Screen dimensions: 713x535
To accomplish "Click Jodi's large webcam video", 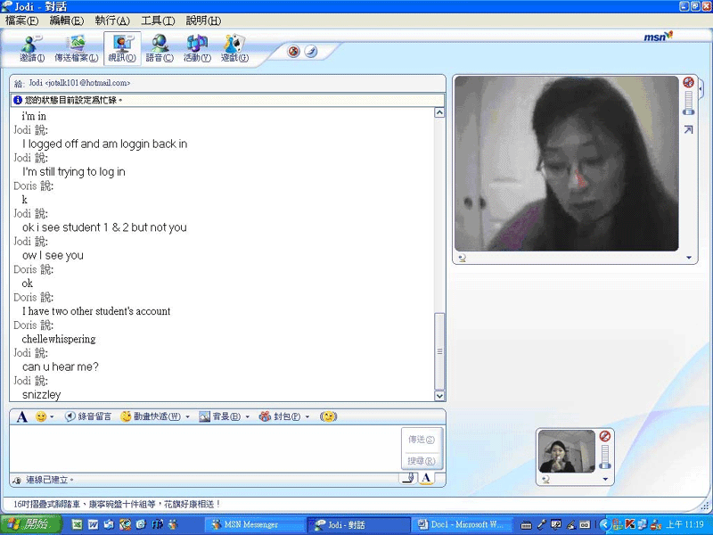I will 567,163.
